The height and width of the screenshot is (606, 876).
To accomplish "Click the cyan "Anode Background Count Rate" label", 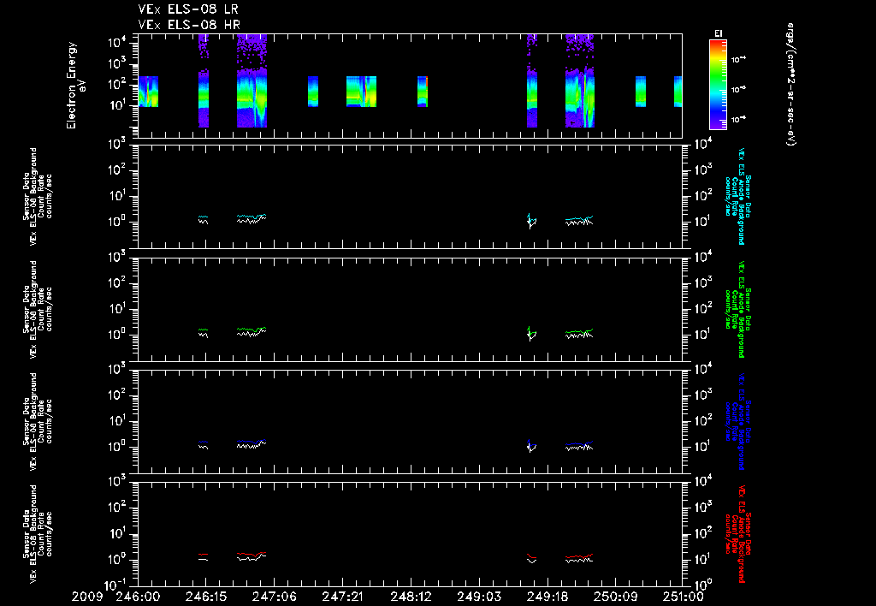I will click(x=738, y=196).
